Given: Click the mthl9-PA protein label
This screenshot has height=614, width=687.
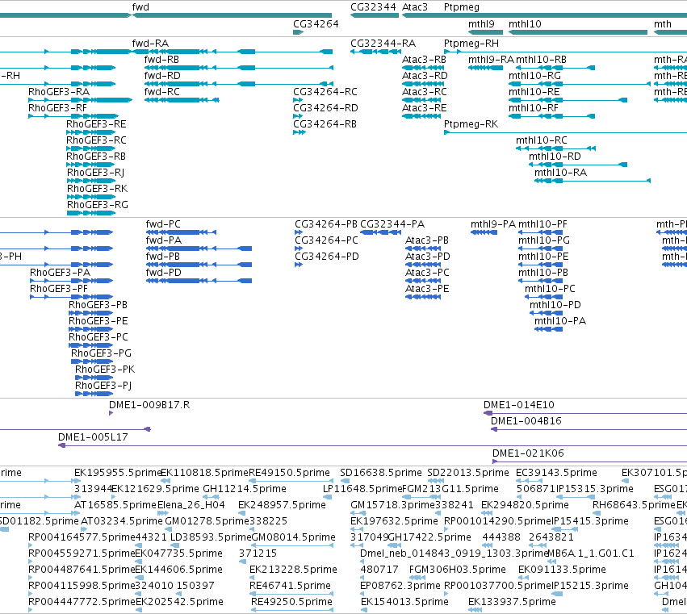Looking at the screenshot, I should (493, 224).
